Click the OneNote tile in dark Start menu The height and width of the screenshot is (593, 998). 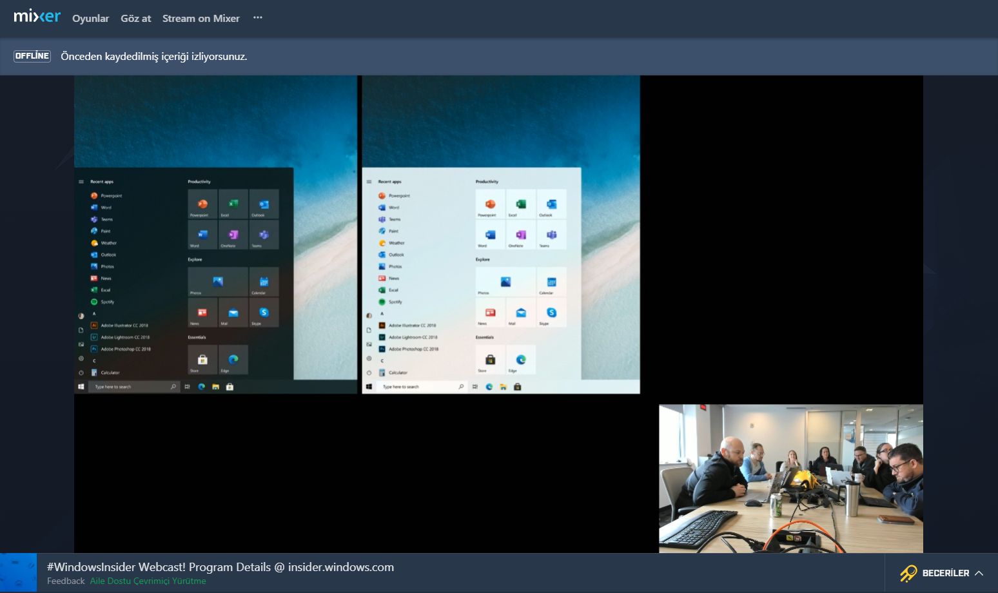(x=233, y=235)
